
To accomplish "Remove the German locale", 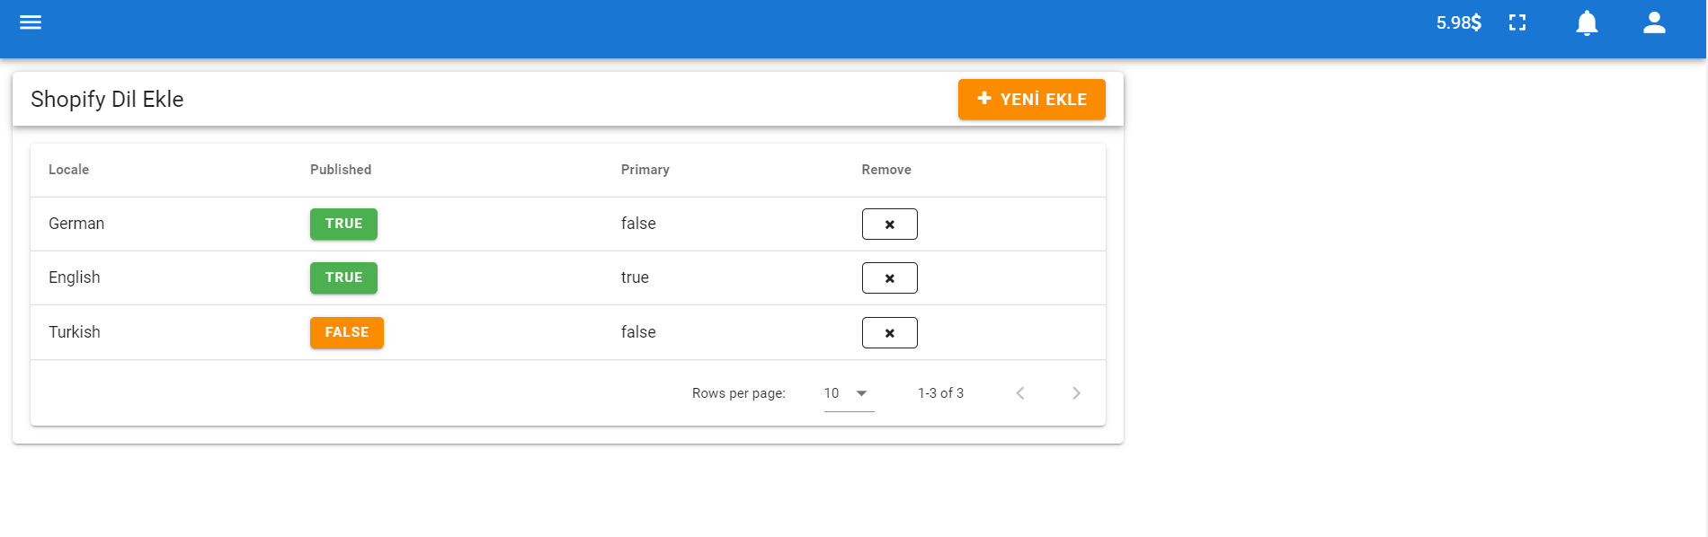I will [889, 224].
